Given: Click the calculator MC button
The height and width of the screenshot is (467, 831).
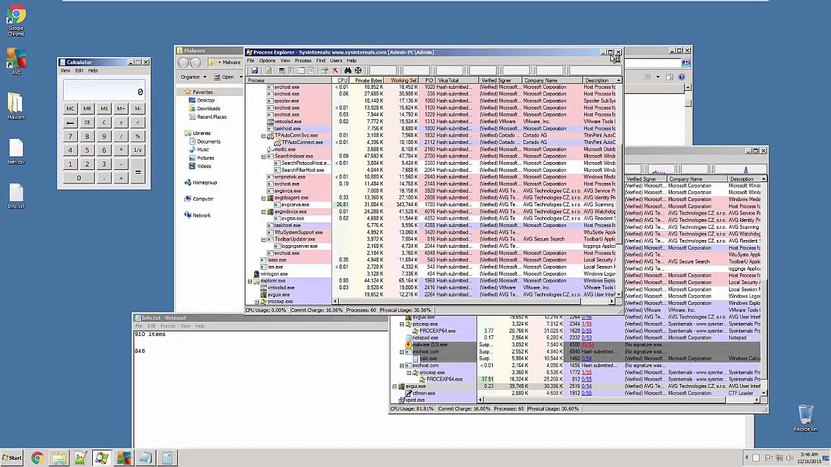Looking at the screenshot, I should (x=70, y=108).
